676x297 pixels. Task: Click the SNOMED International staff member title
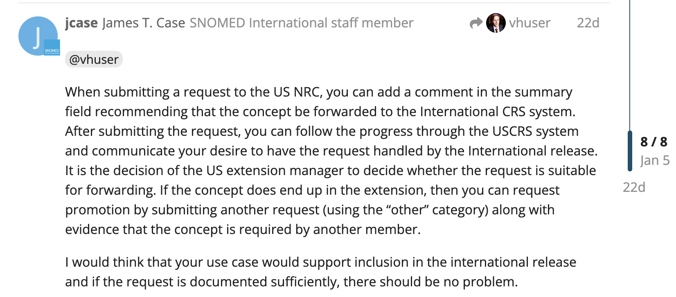click(x=301, y=23)
